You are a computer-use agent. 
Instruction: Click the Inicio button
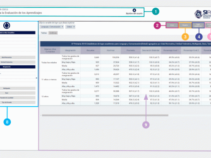tap(172, 25)
